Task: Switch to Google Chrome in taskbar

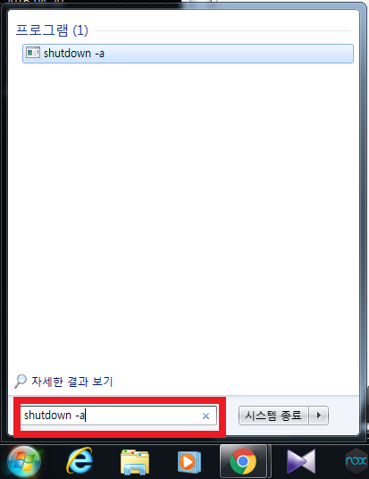Action: pyautogui.click(x=243, y=462)
